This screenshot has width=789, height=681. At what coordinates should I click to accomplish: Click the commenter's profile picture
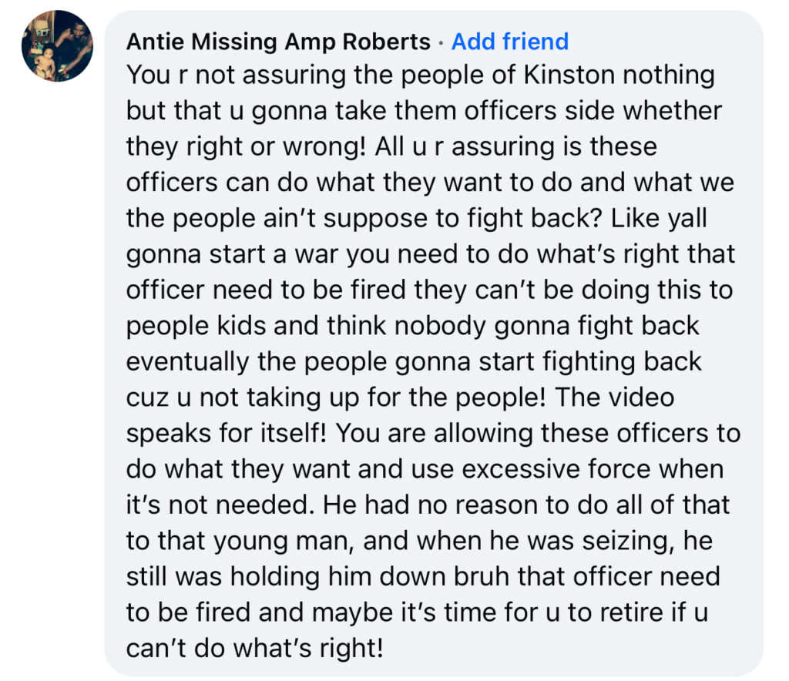point(57,46)
